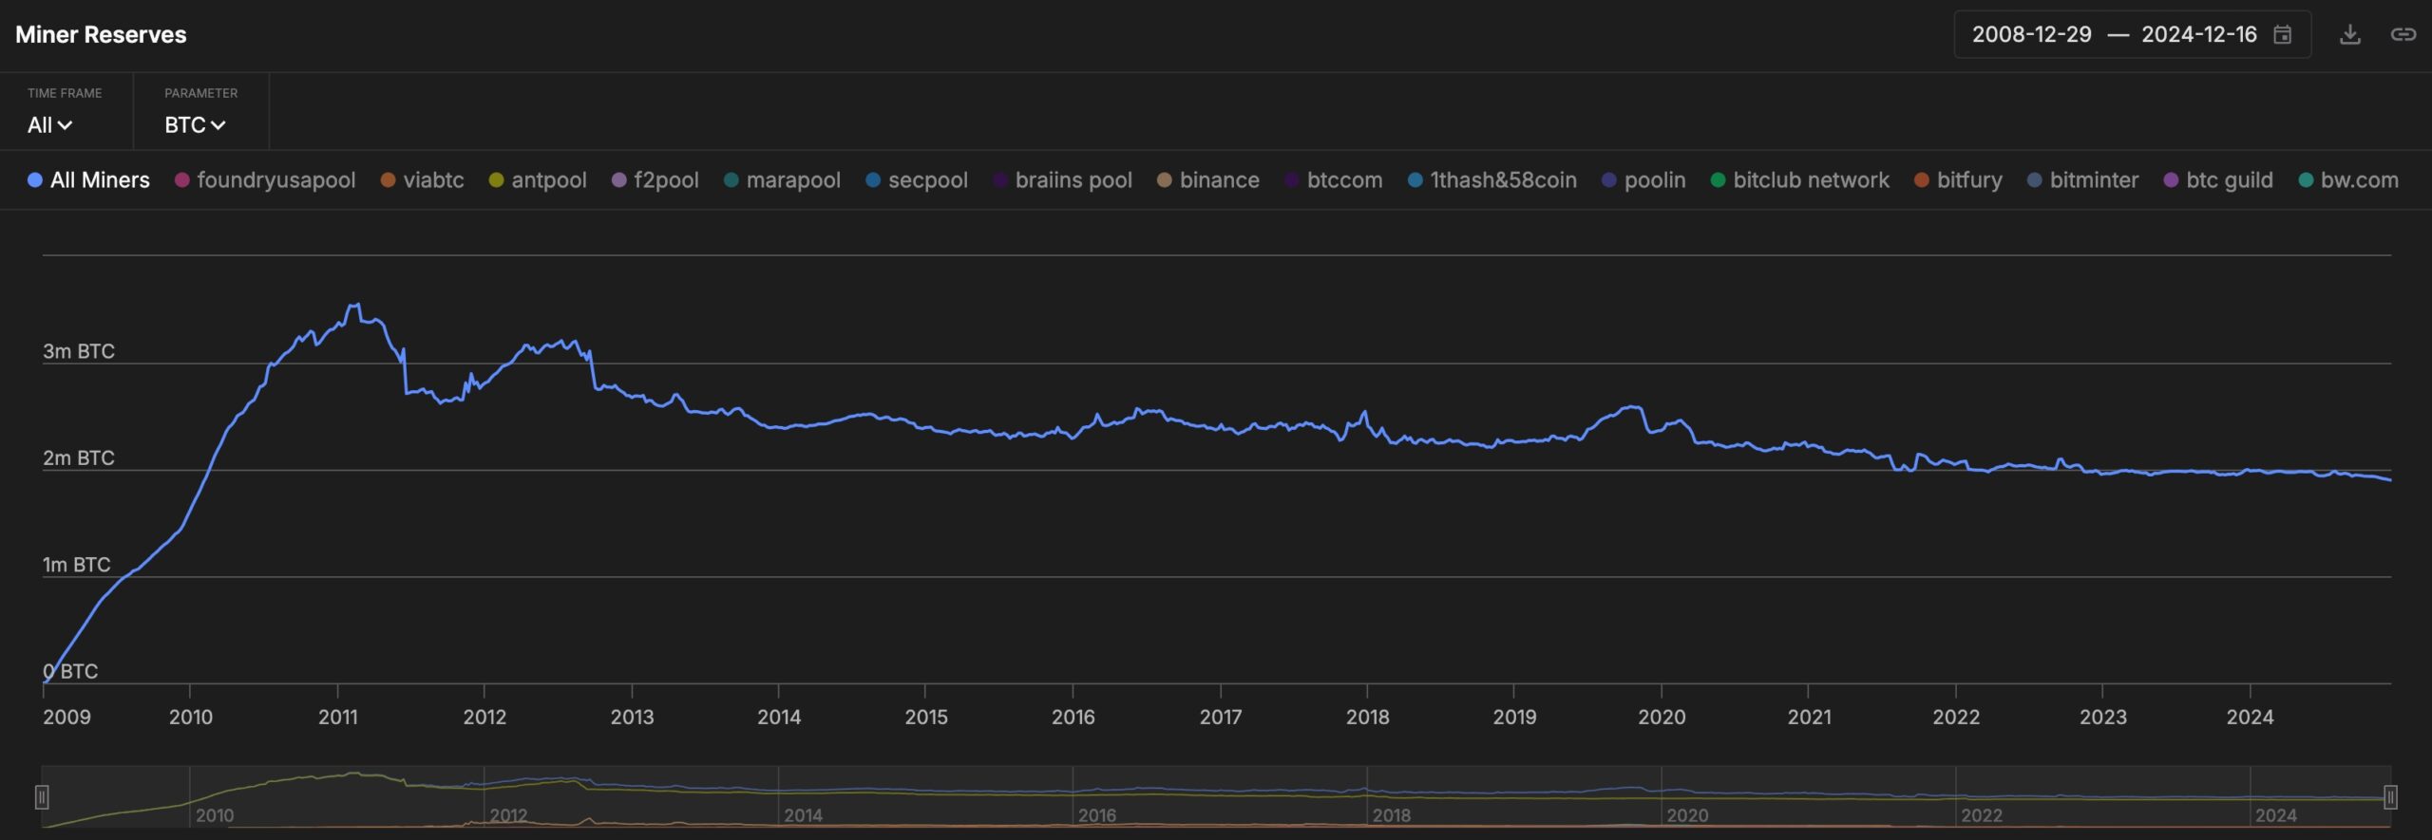Toggle 1thash&58coin series in legend
The height and width of the screenshot is (840, 2432).
pyautogui.click(x=1492, y=180)
